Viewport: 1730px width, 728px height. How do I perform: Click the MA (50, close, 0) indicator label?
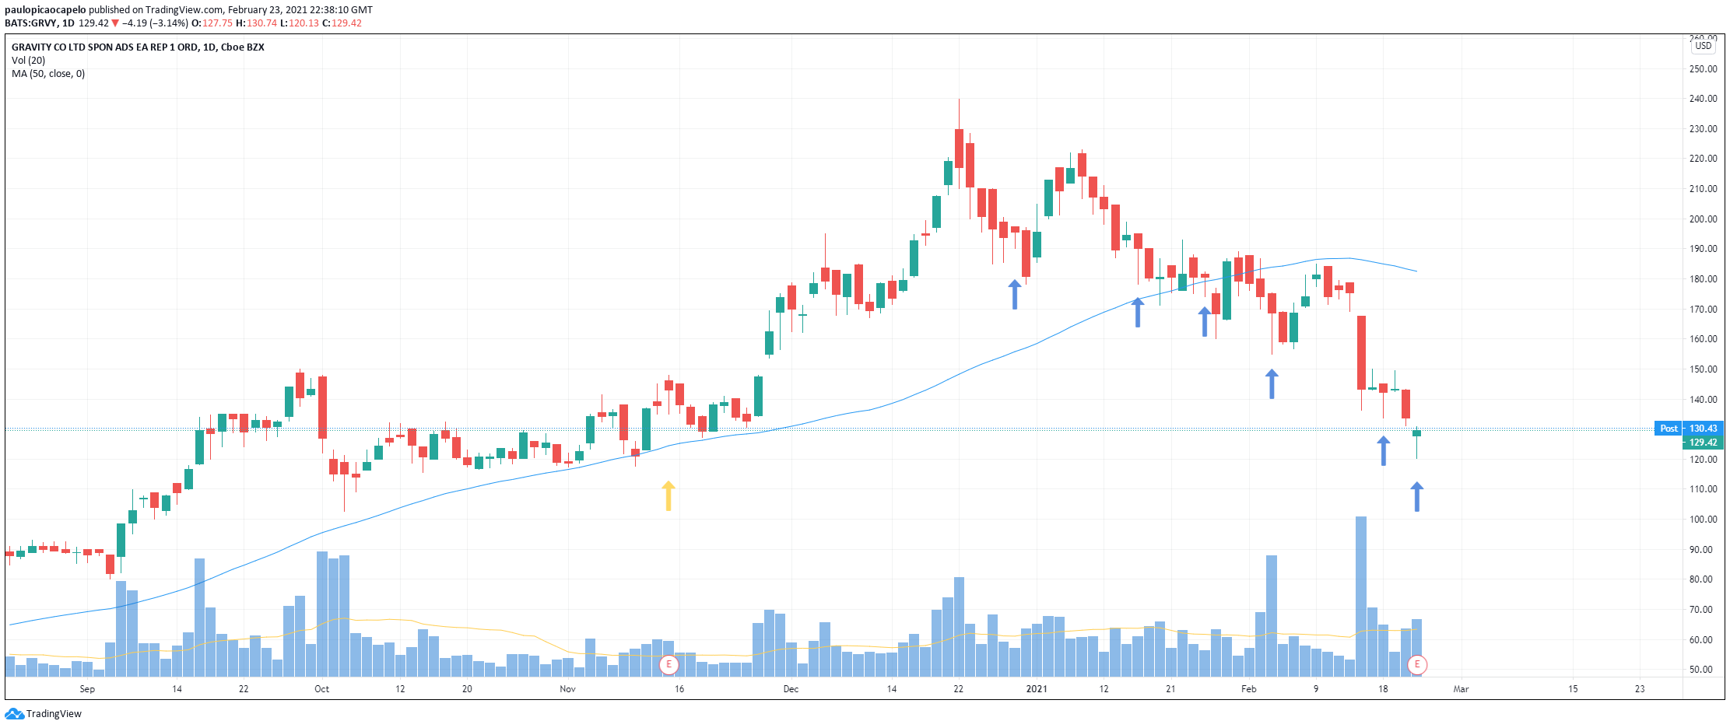pyautogui.click(x=48, y=74)
